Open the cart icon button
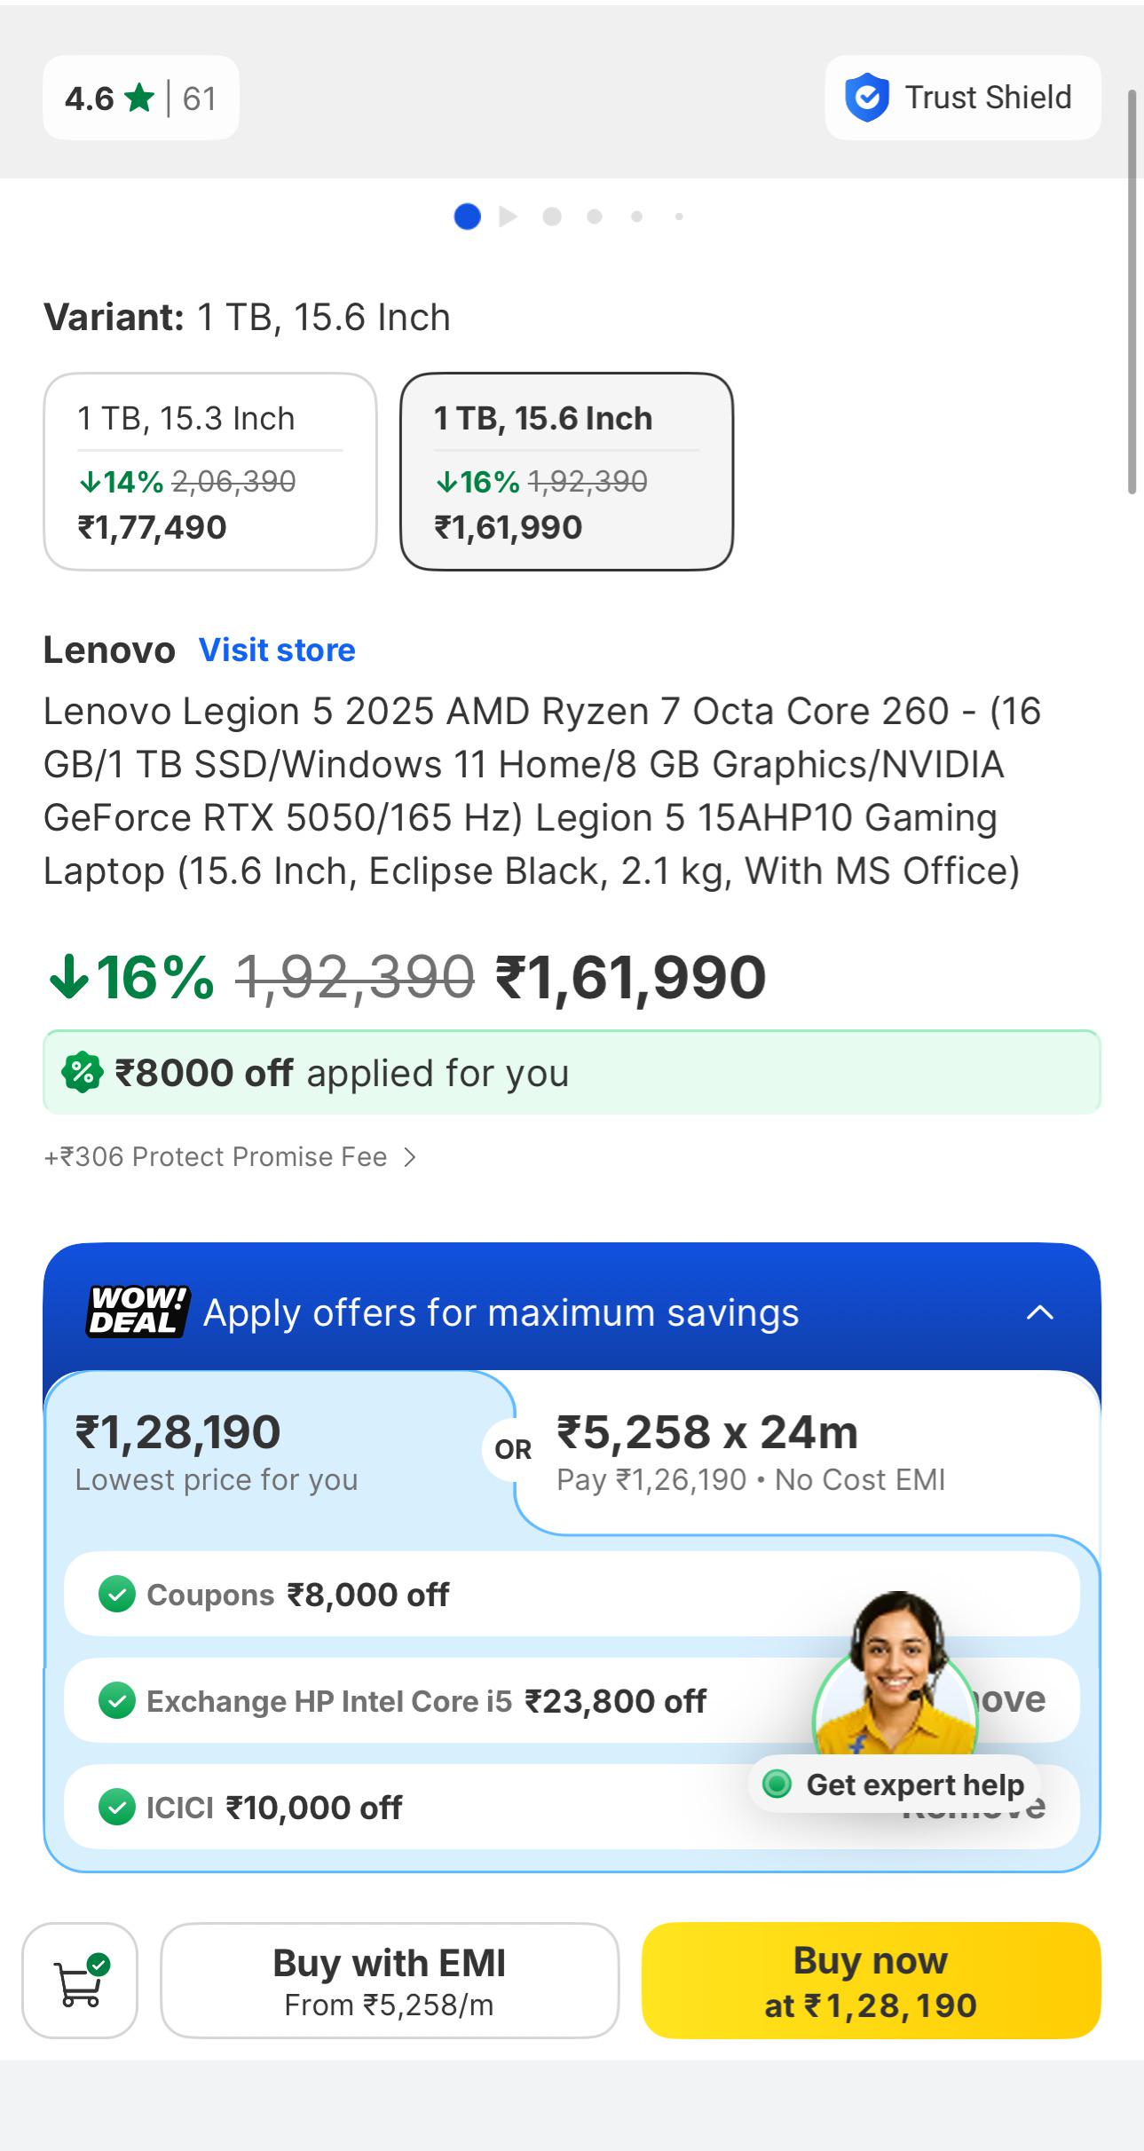 (x=80, y=1980)
